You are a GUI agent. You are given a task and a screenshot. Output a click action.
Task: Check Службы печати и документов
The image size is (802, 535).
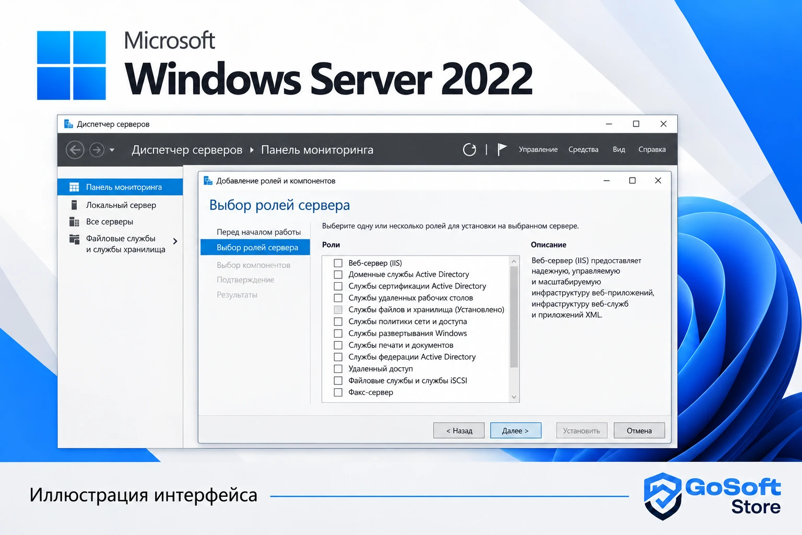coord(338,345)
